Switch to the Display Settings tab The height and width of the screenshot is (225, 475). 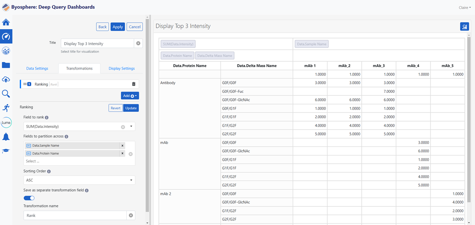[x=122, y=68]
